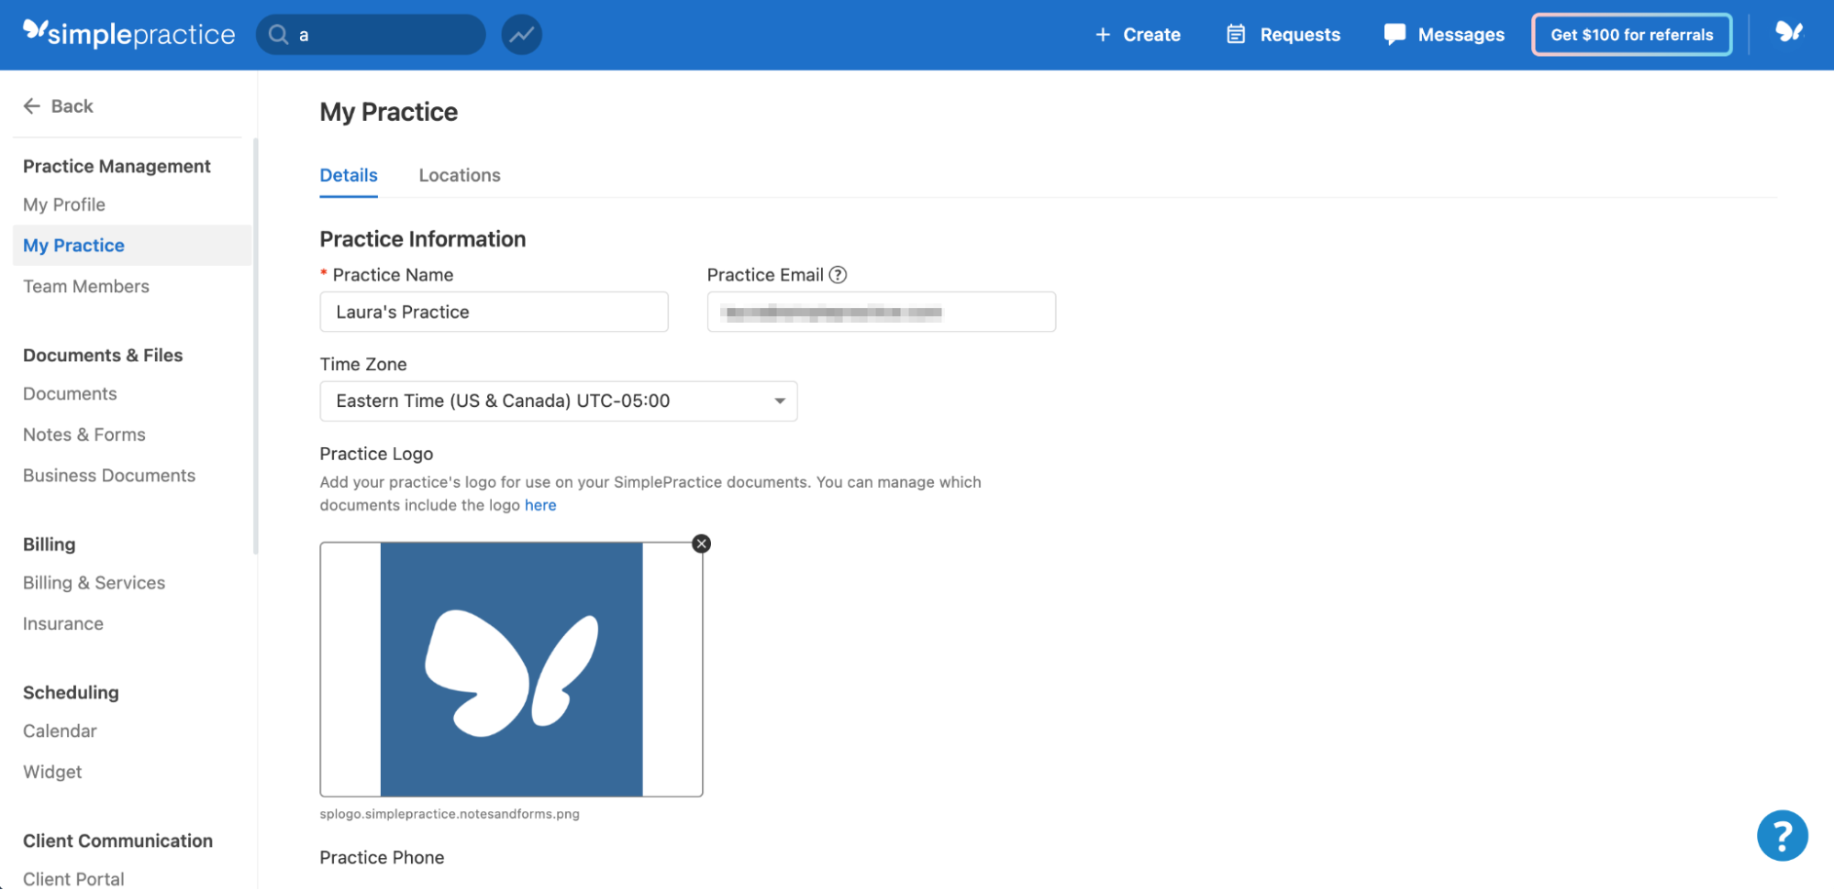Image resolution: width=1834 pixels, height=890 pixels.
Task: Click the practice logo thumbnail image
Action: (511, 669)
